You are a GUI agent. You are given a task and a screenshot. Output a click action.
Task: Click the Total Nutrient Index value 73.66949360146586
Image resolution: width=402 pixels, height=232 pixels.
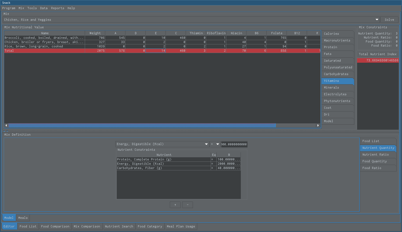point(378,60)
